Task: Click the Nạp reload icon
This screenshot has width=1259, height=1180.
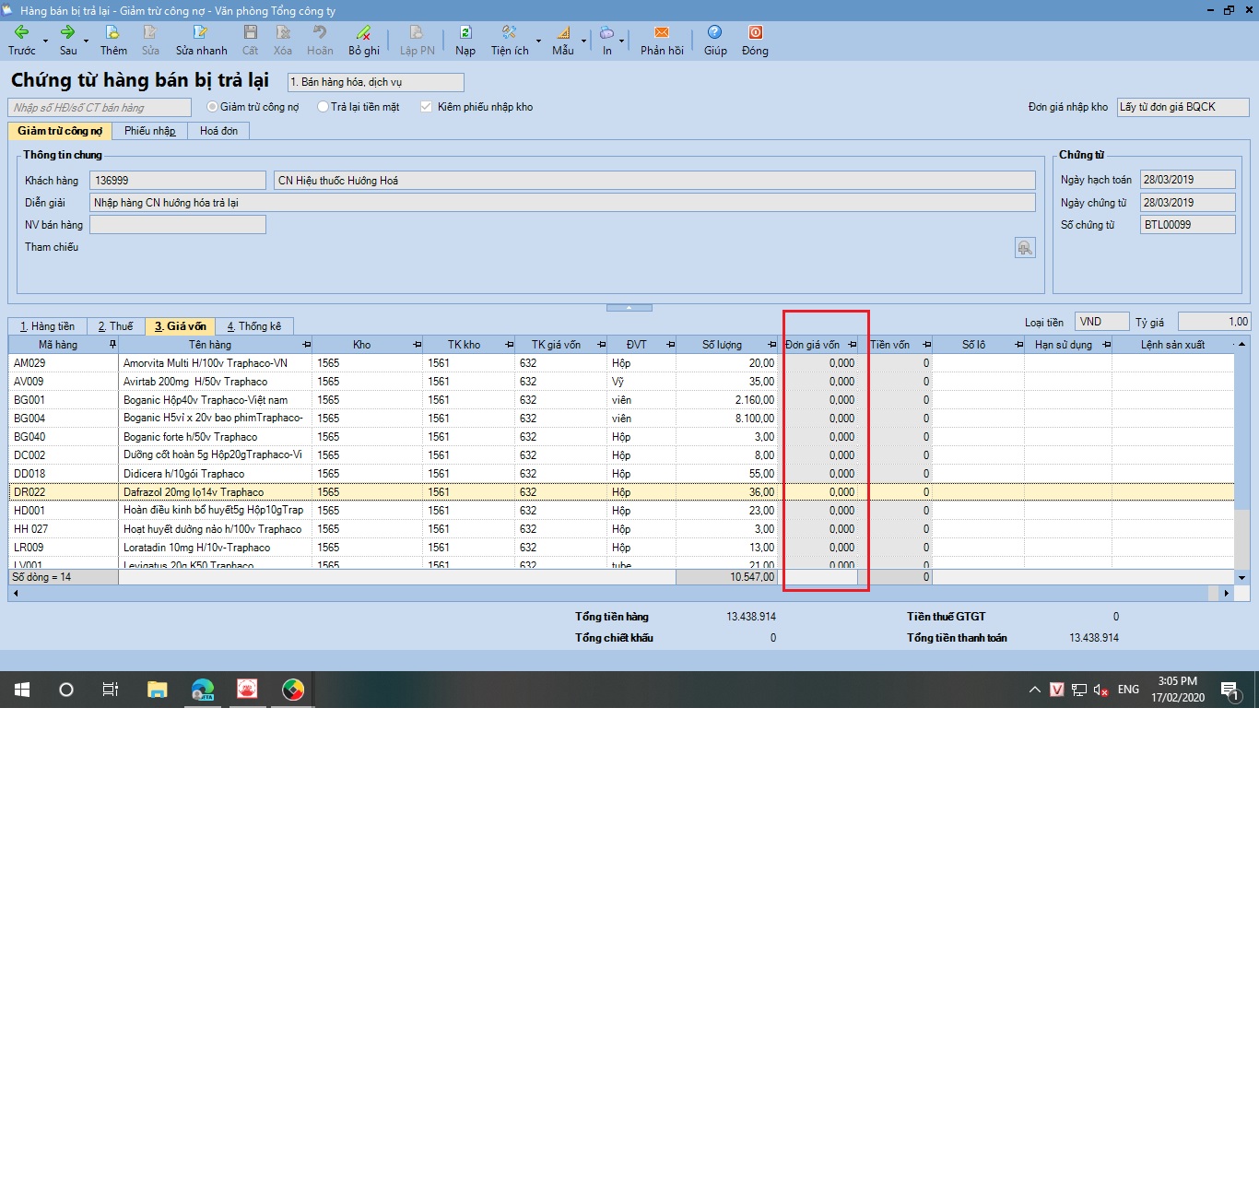Action: [465, 33]
